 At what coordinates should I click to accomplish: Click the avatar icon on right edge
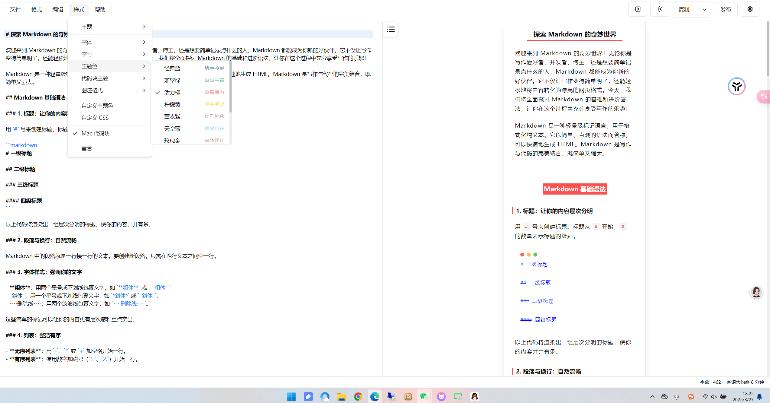756,292
